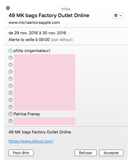Click the last invitee's question mark icon

10,121
